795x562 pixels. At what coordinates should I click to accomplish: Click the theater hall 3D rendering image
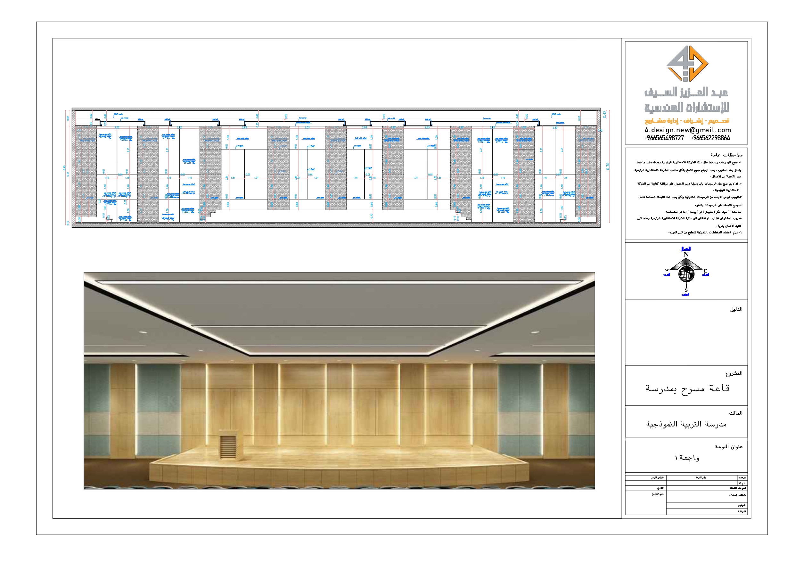coord(339,380)
